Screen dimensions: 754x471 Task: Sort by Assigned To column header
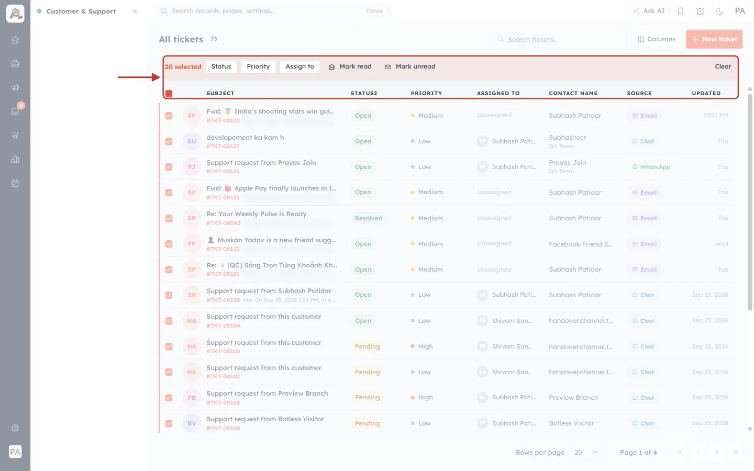tap(498, 93)
